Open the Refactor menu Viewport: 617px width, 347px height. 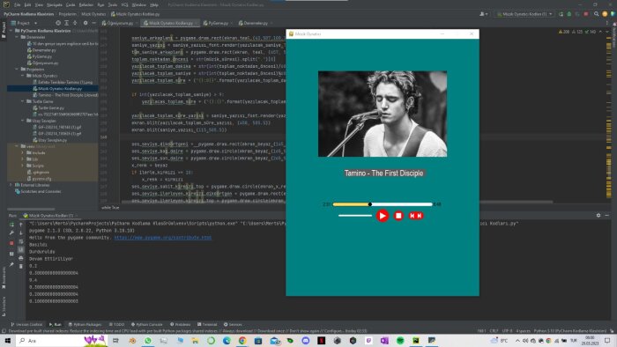point(86,5)
